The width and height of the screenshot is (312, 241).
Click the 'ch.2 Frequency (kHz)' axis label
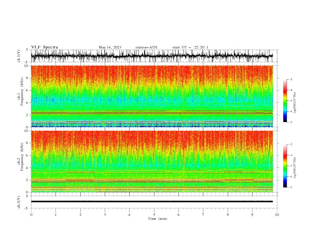click(21, 156)
